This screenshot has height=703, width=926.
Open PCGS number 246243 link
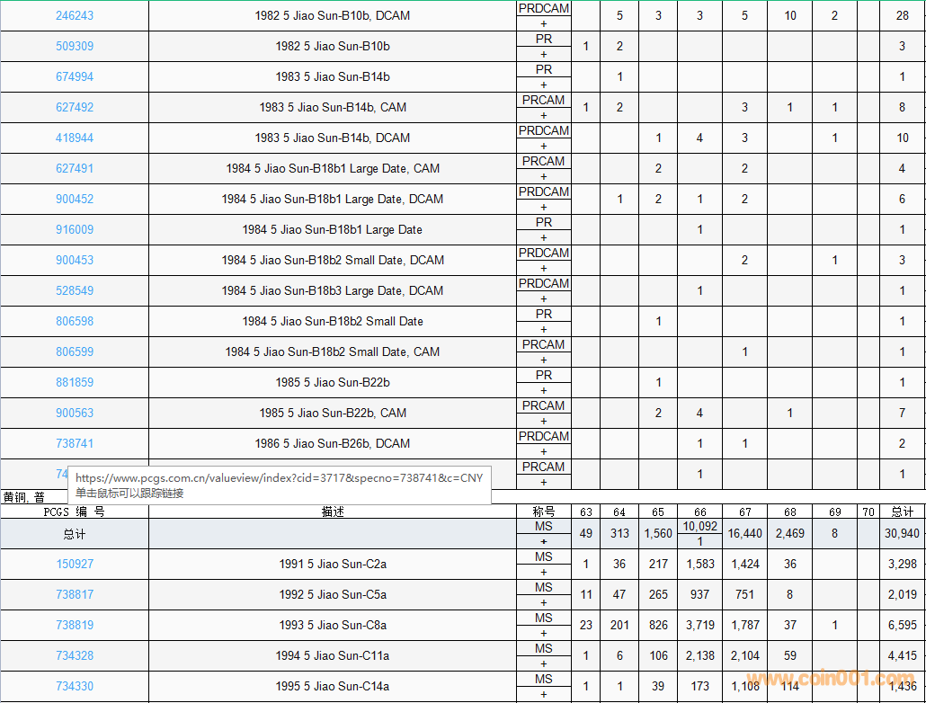75,15
